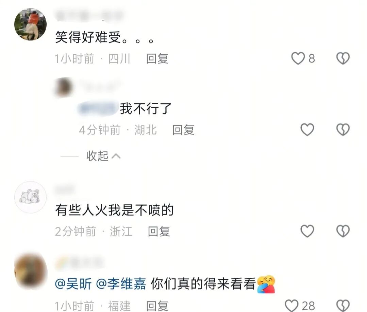This screenshot has width=367, height=312.
Task: Open the @李维嘉 mention
Action: pyautogui.click(x=121, y=284)
